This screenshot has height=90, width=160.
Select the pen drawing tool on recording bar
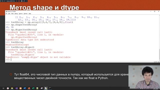pos(24,1)
